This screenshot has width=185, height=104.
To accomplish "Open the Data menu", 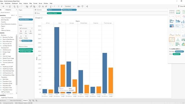I will point(2,3).
